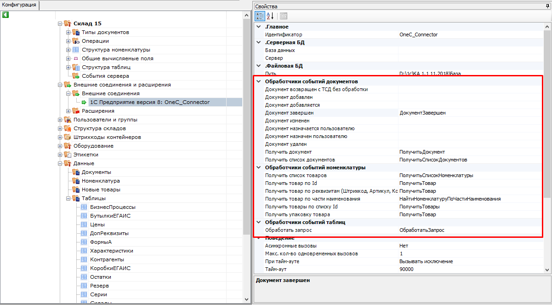The width and height of the screenshot is (552, 305).
Task: Open the Конфигурация tab
Action: pyautogui.click(x=19, y=5)
